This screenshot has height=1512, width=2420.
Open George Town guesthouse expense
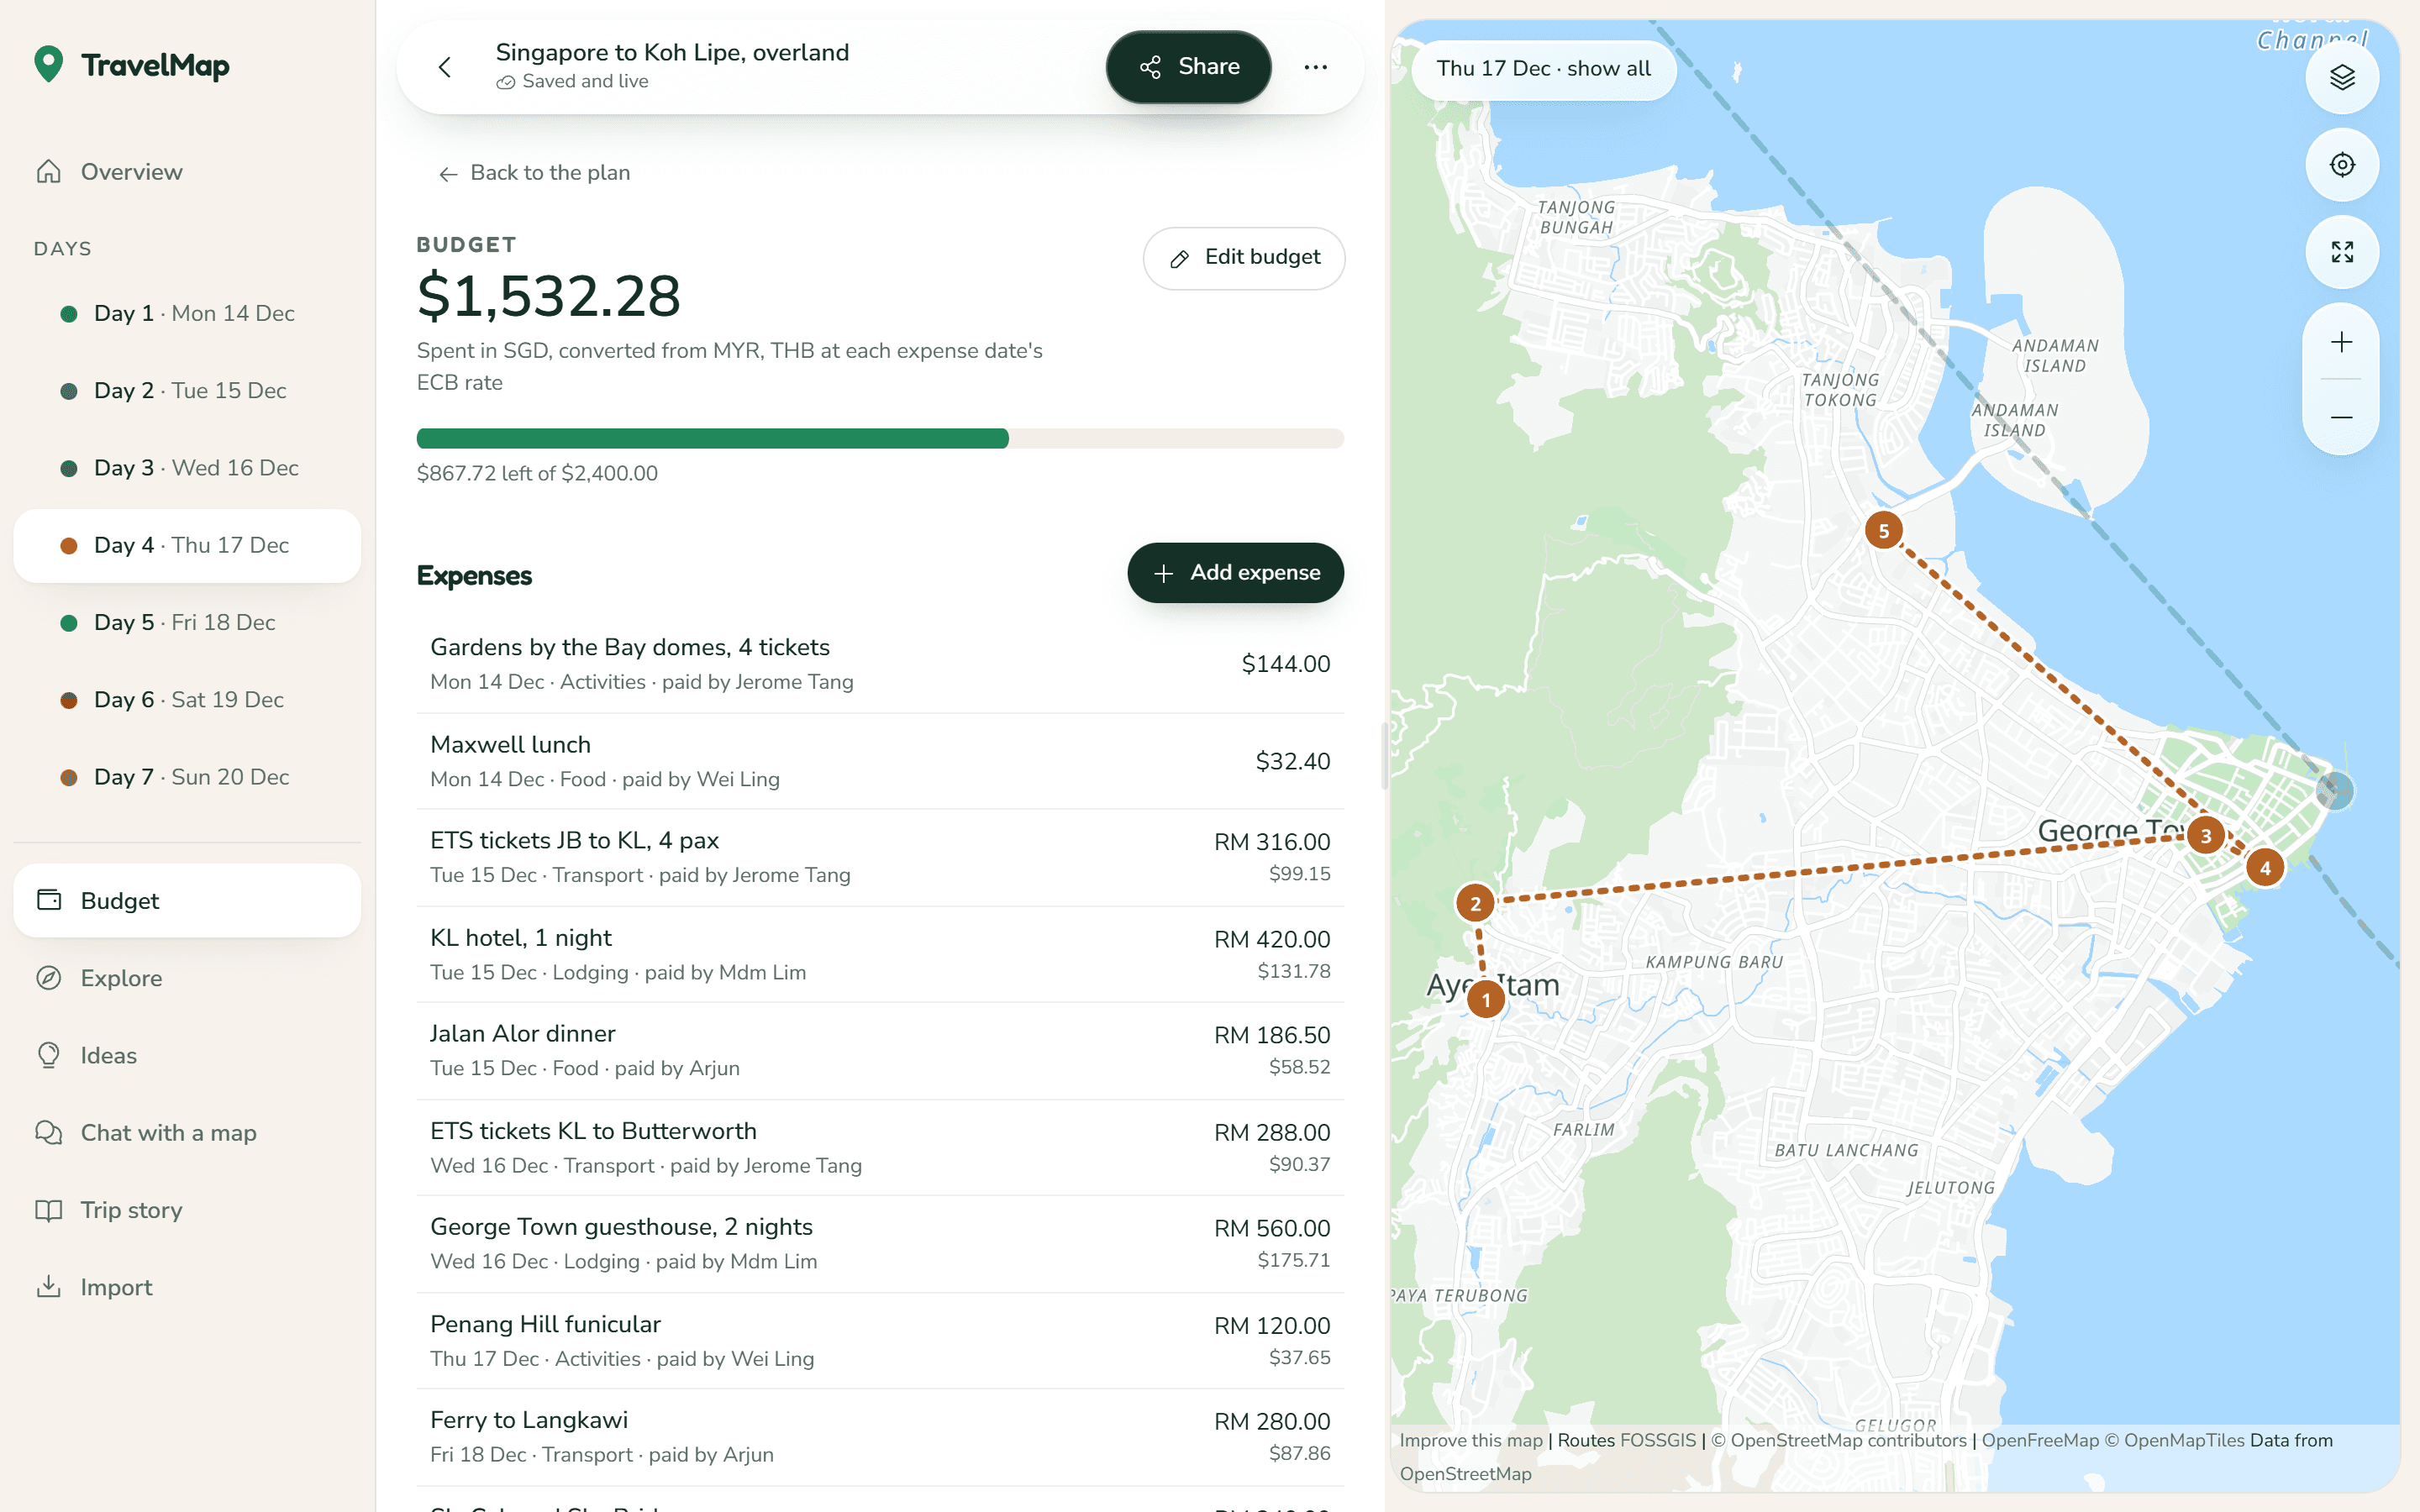pyautogui.click(x=880, y=1243)
